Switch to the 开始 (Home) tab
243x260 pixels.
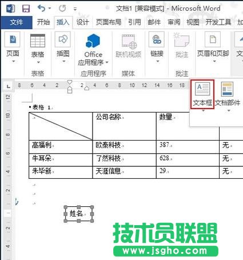pos(43,22)
